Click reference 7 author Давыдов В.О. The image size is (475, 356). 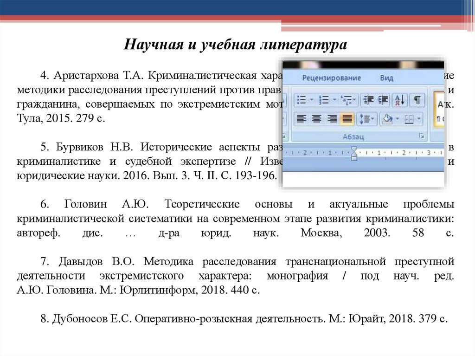point(96,261)
